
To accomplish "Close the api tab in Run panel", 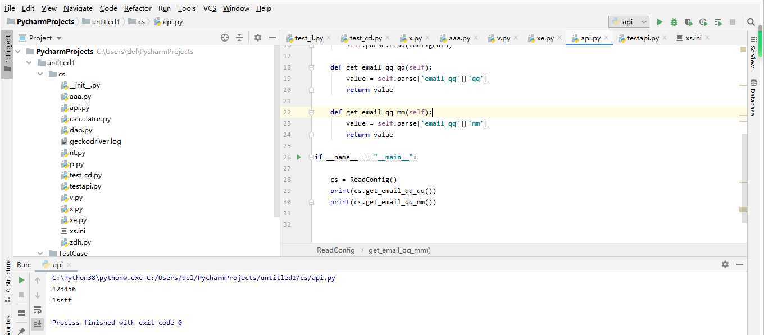I will (69, 265).
